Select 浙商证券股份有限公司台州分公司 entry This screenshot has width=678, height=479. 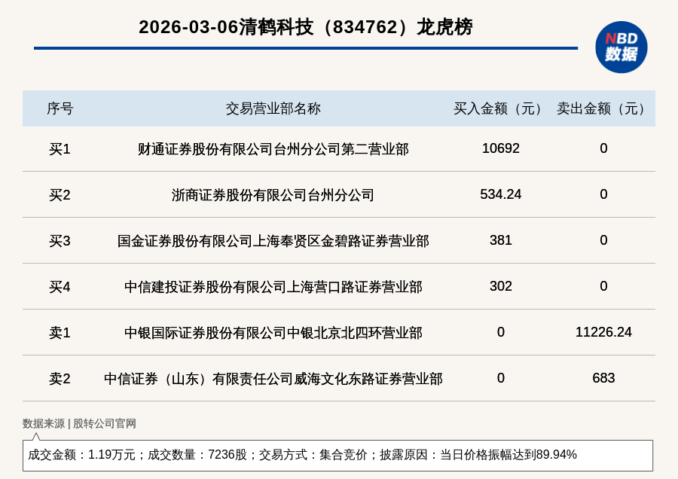[273, 195]
